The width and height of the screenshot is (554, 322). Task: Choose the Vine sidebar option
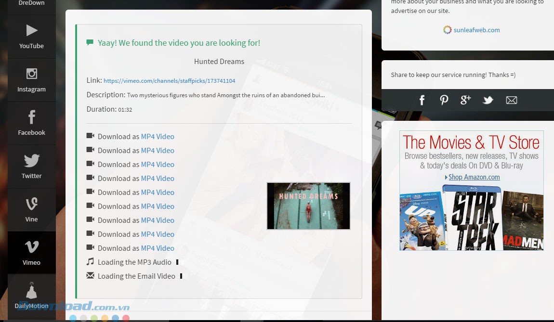(x=31, y=210)
